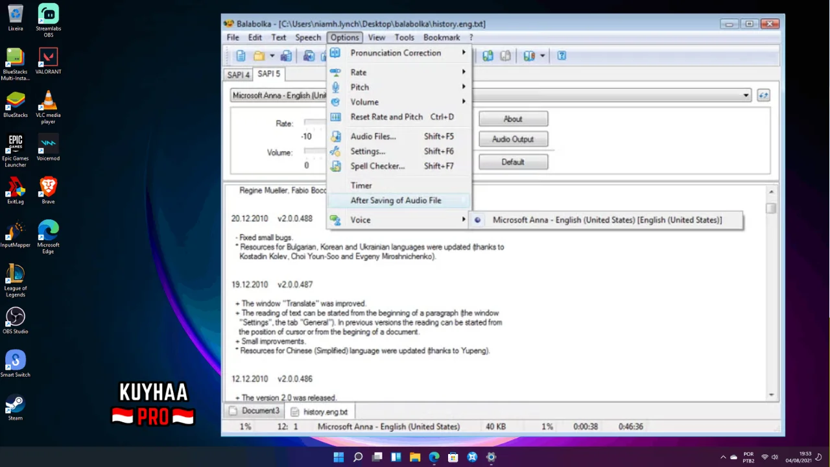Open the View menu
Image resolution: width=830 pixels, height=467 pixels.
point(377,38)
